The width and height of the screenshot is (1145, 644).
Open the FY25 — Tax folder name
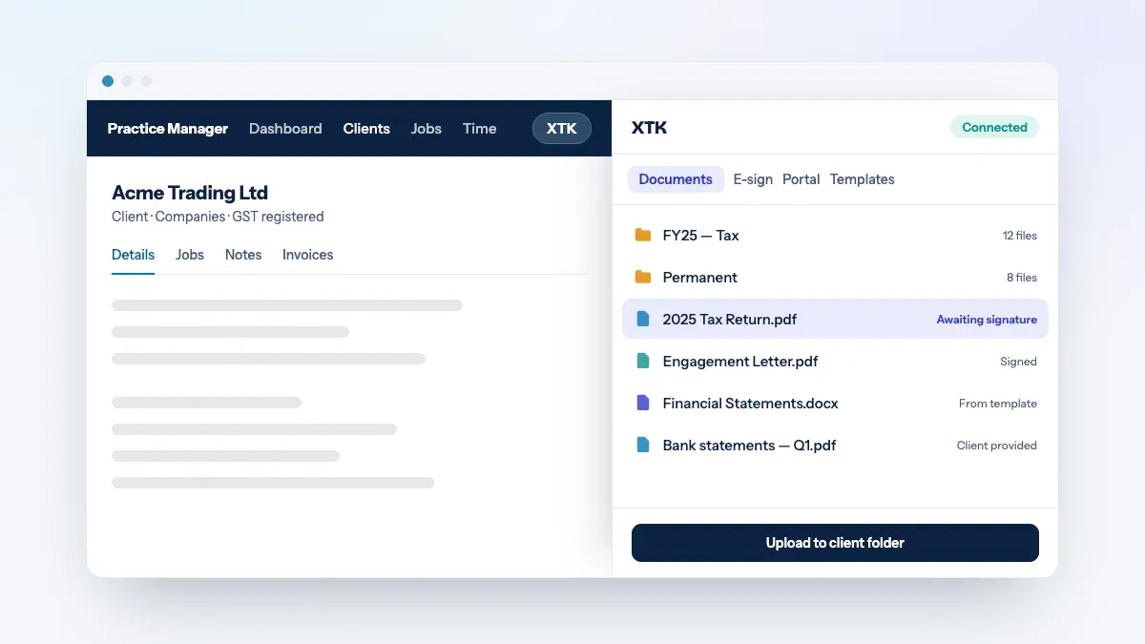click(x=700, y=235)
